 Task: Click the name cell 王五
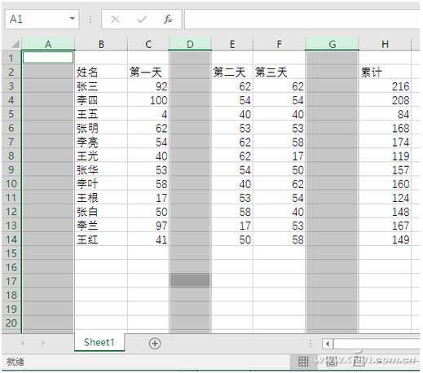point(101,114)
